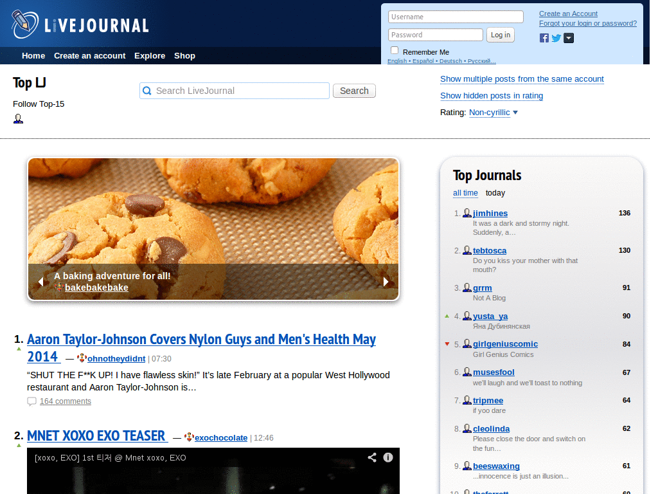Open the grrm journal link
Image resolution: width=658 pixels, height=494 pixels.
point(483,288)
